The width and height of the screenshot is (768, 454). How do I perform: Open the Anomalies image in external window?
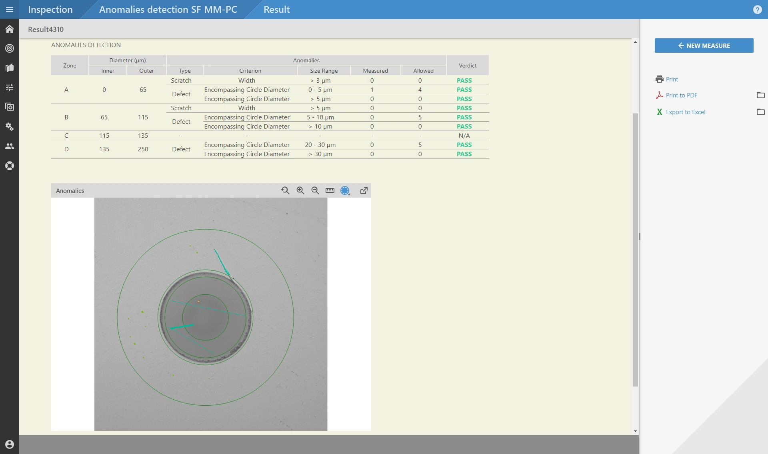coord(363,190)
